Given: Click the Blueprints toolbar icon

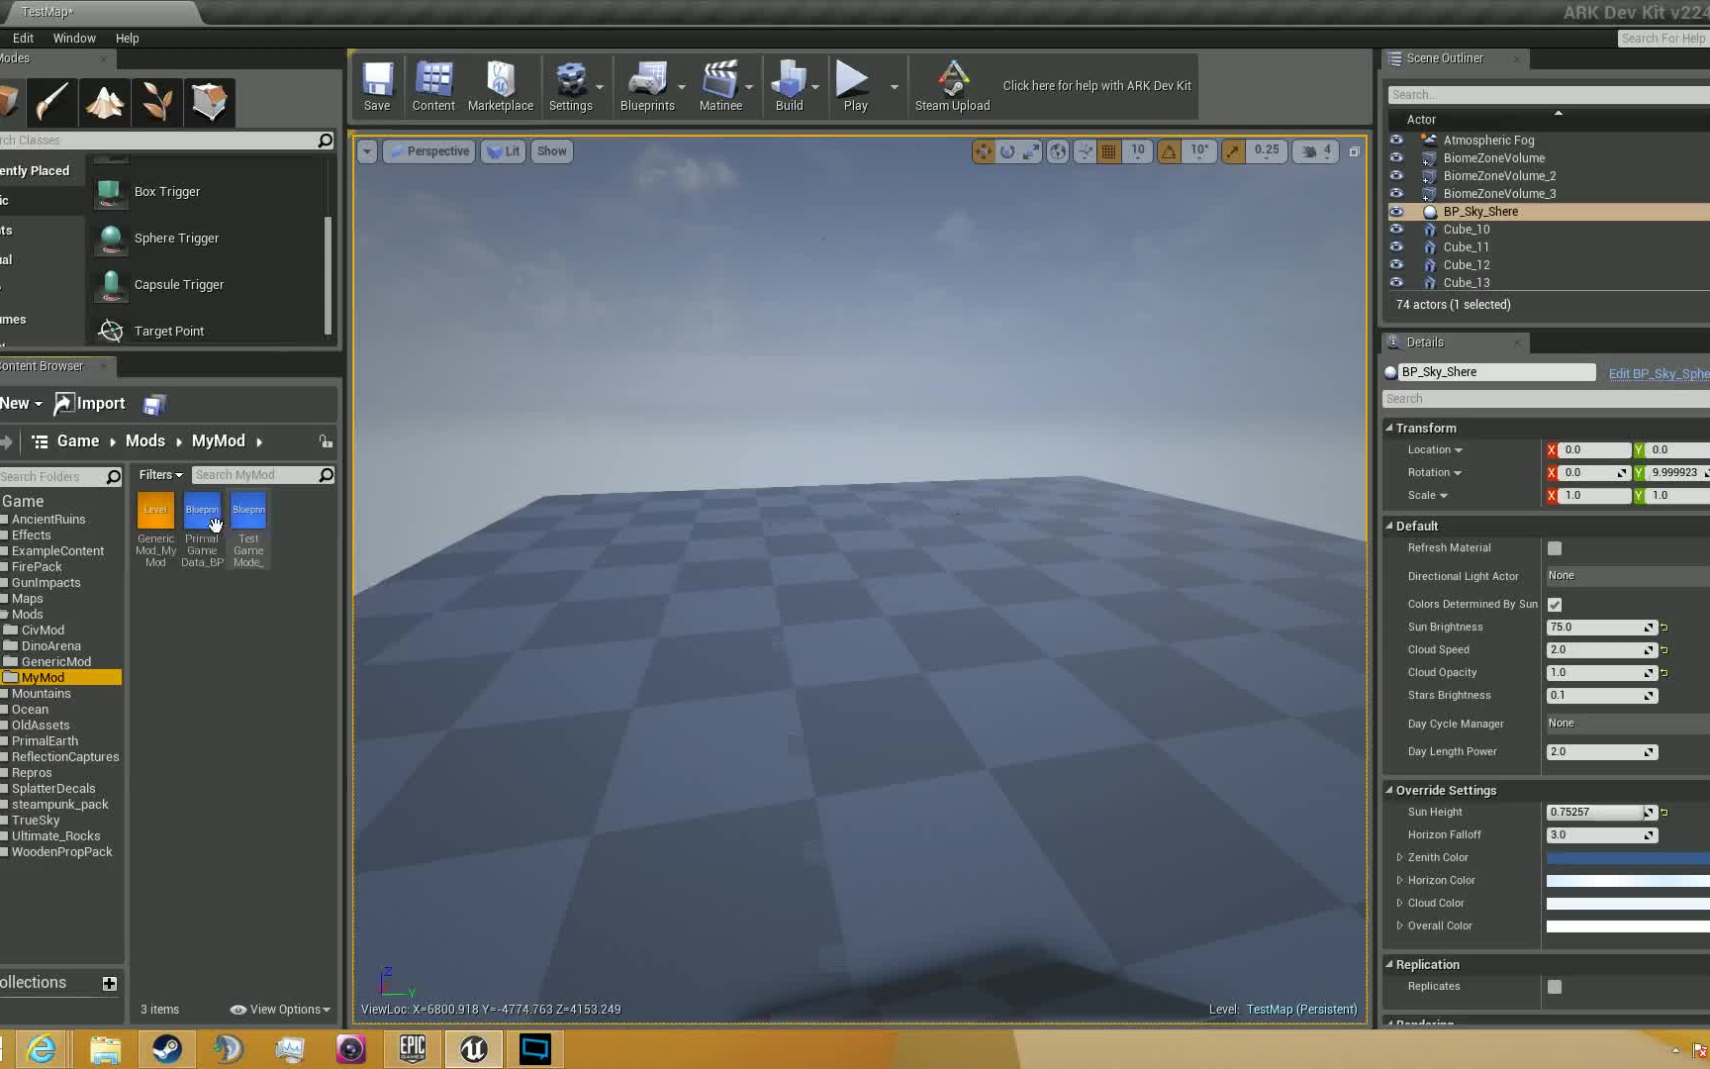Looking at the screenshot, I should tap(647, 86).
